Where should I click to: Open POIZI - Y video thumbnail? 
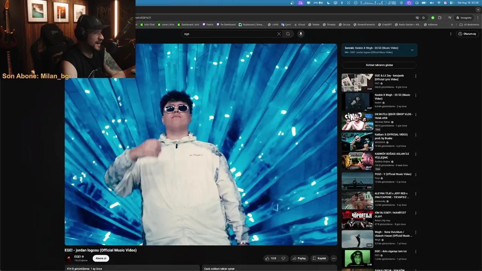pyautogui.click(x=357, y=181)
